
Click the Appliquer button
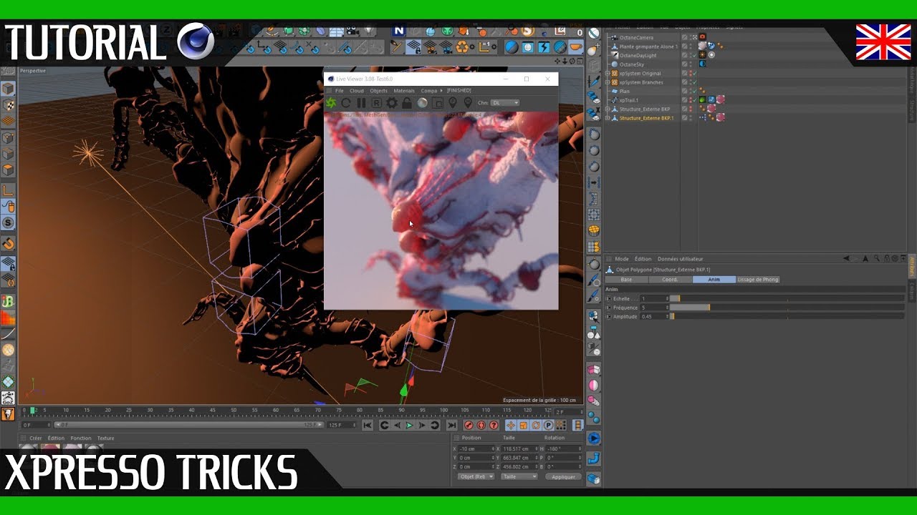tap(563, 476)
